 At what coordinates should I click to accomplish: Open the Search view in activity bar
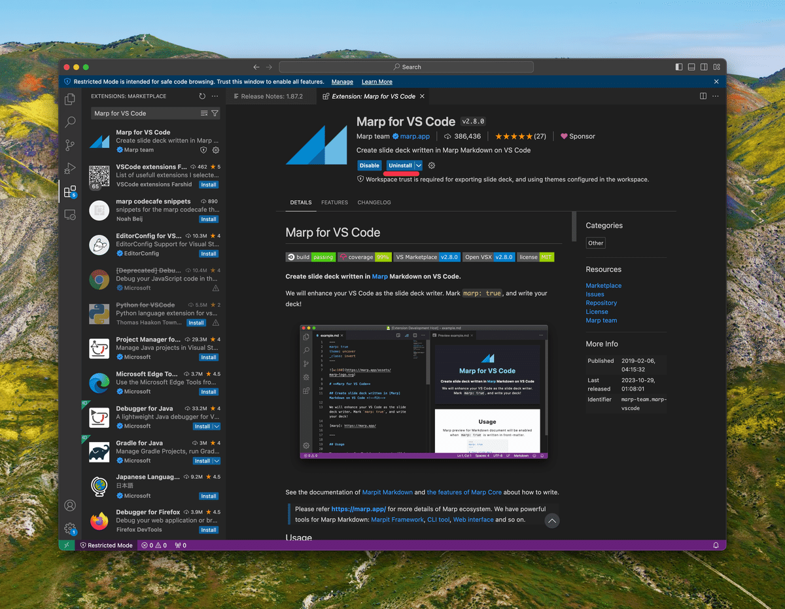pos(70,122)
